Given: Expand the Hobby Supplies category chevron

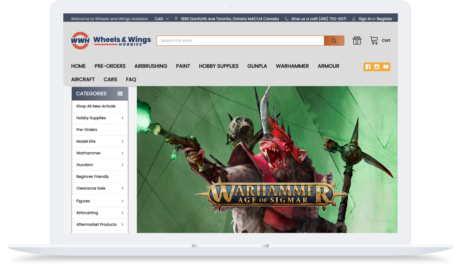Looking at the screenshot, I should pos(122,118).
